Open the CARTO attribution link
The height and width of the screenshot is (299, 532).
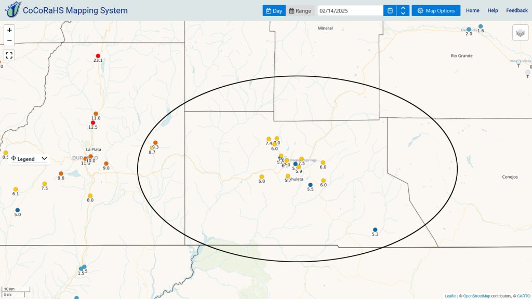[x=524, y=296]
